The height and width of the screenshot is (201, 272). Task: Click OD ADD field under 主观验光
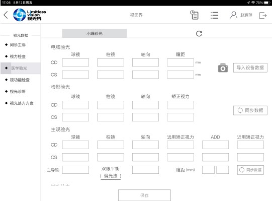pyautogui.click(x=215, y=145)
